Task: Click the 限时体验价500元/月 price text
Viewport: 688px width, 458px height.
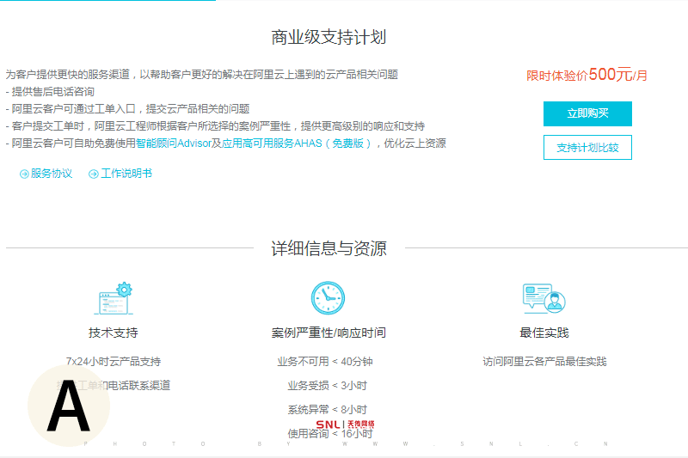Action: pos(587,75)
